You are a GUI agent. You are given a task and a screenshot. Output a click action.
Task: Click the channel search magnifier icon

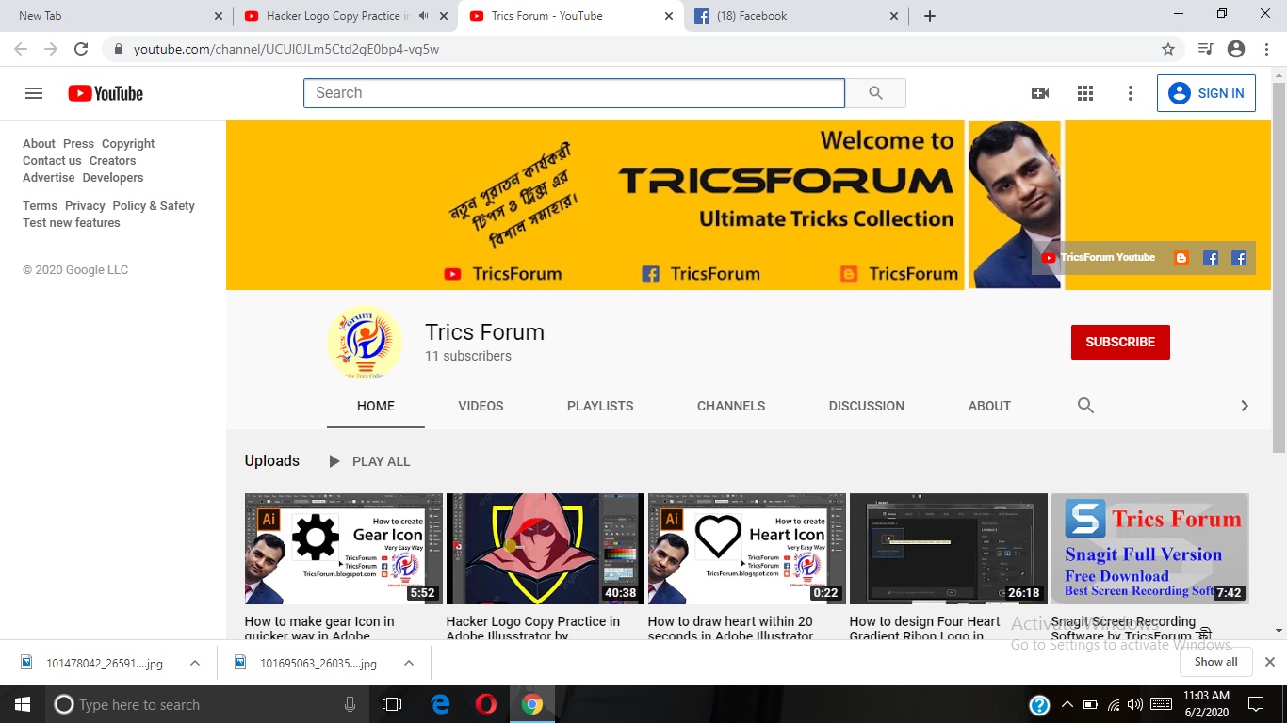coord(1085,406)
